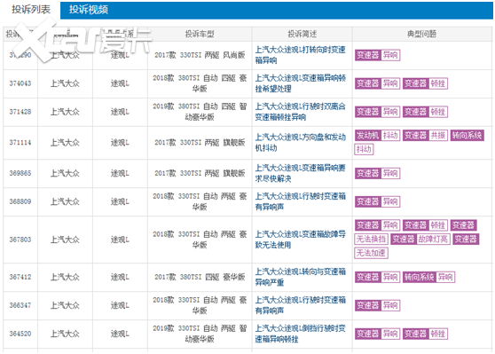
Task: Select model 2019款 380TSI 自动 四驱 智动豪华版
Action: click(200, 112)
